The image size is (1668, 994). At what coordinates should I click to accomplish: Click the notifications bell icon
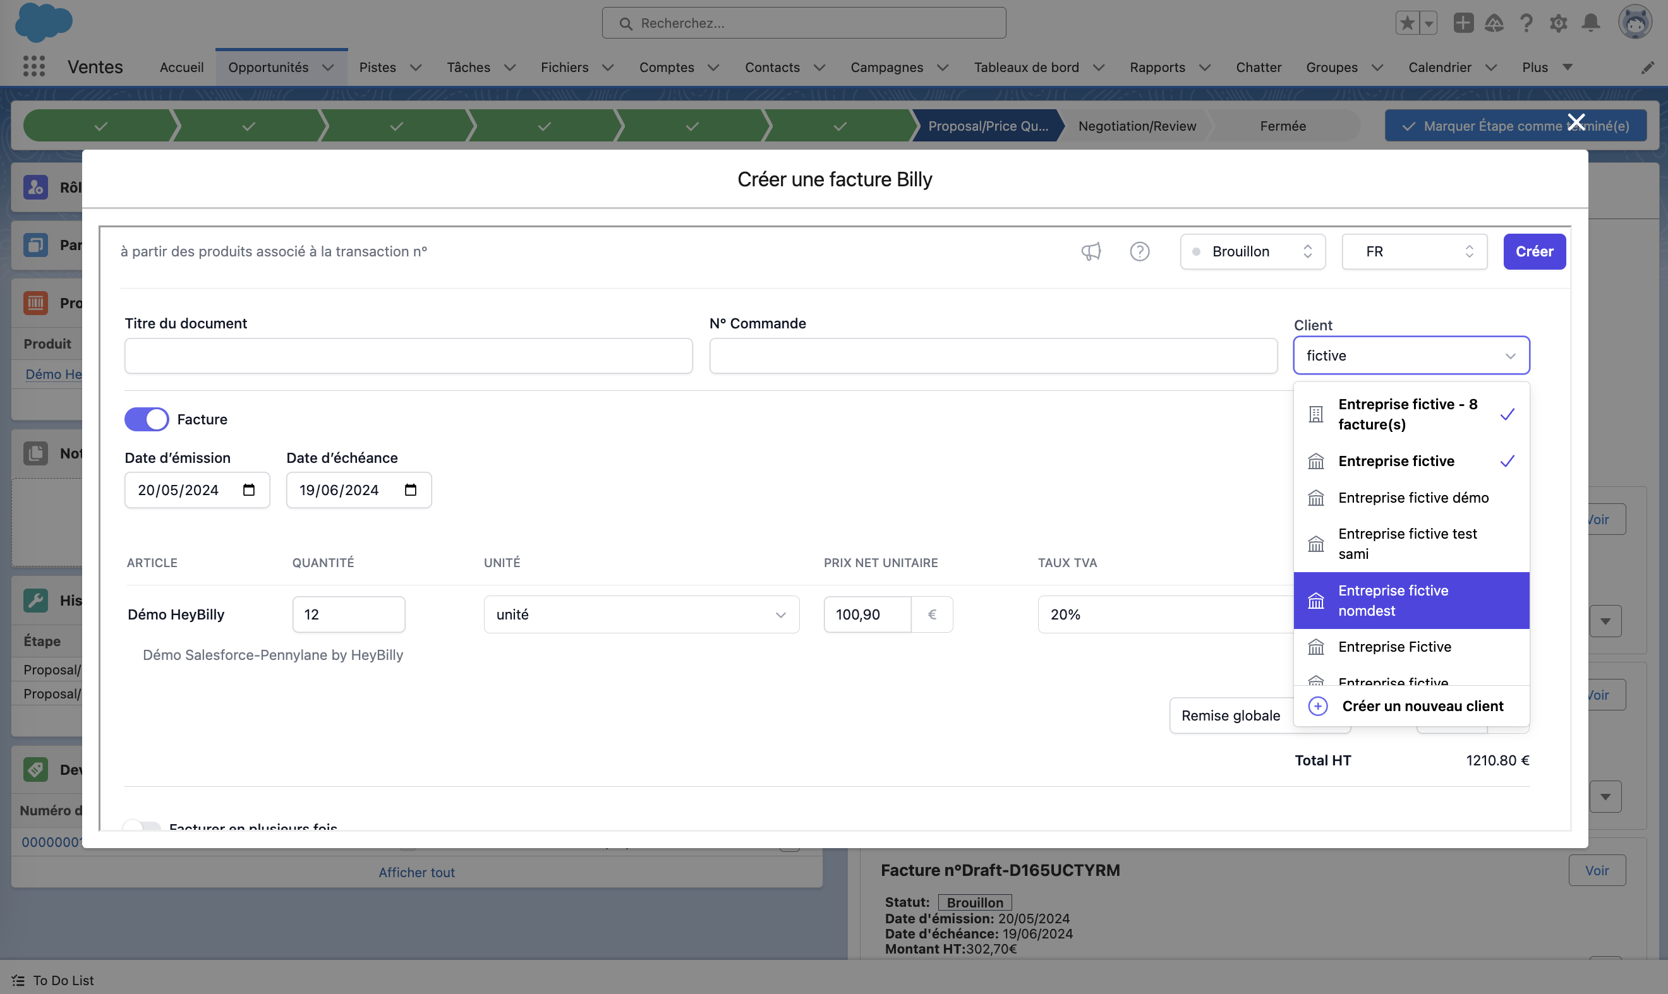tap(1590, 23)
